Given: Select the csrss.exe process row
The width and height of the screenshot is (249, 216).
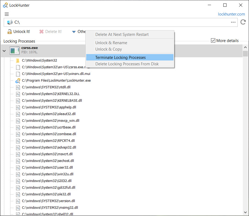Looking at the screenshot, I should 122,51.
